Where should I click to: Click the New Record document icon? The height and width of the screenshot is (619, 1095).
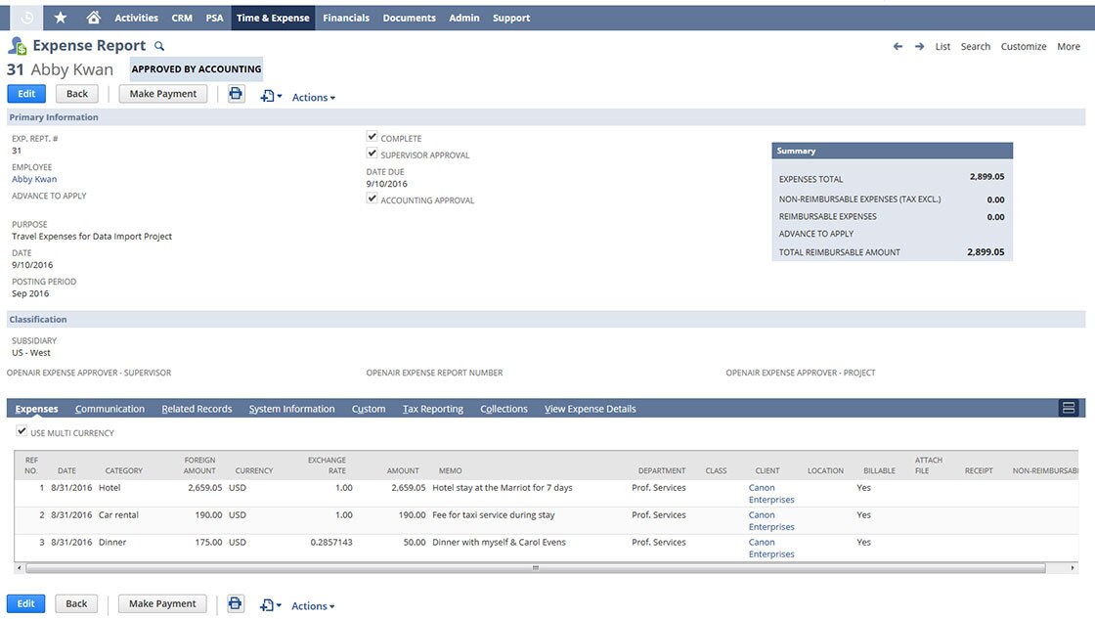[265, 97]
